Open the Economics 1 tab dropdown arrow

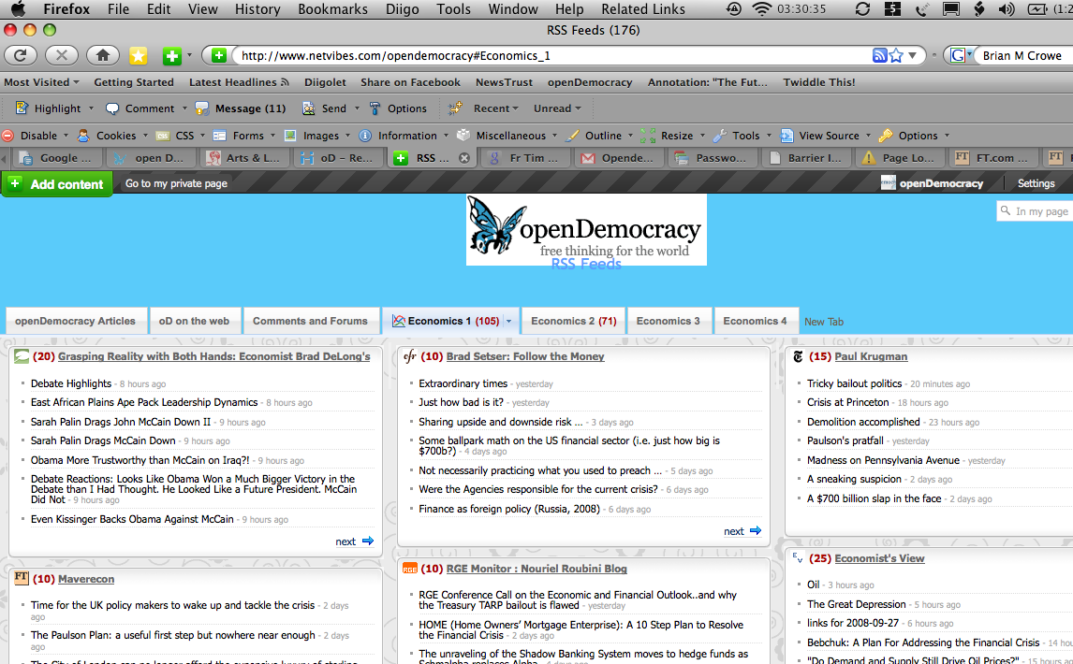tap(508, 322)
